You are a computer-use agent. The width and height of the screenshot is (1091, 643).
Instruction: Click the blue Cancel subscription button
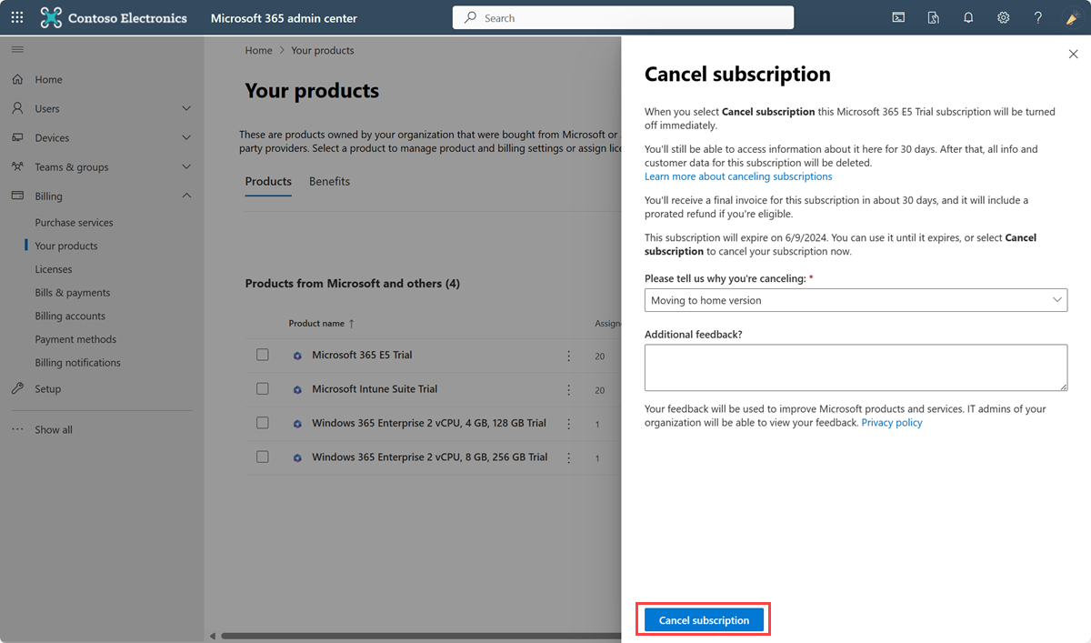pos(704,620)
